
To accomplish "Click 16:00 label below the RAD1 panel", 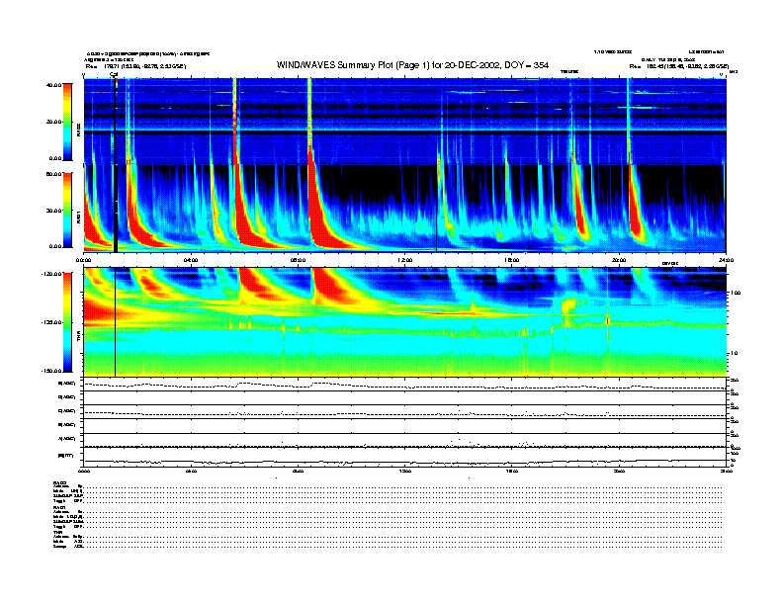I will [512, 260].
